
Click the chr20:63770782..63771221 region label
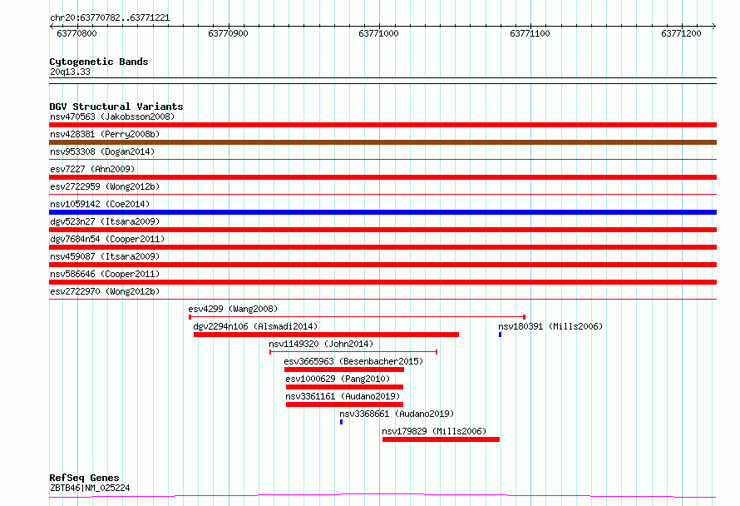(110, 18)
